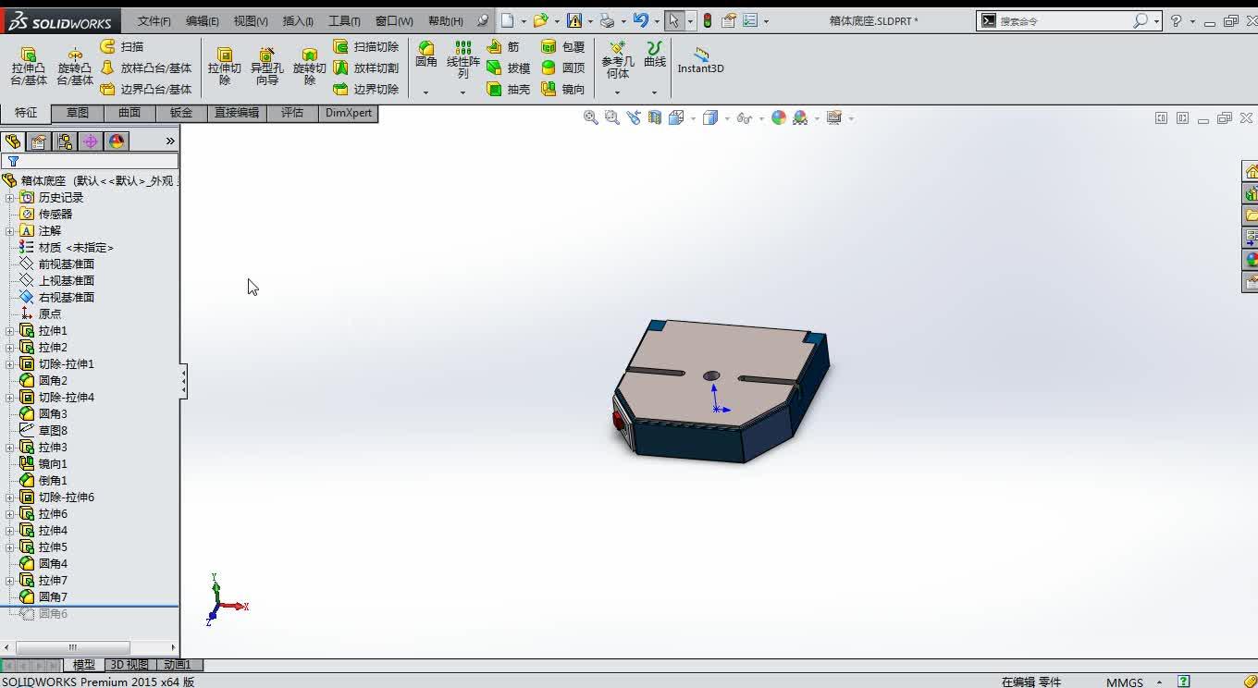Image resolution: width=1258 pixels, height=688 pixels.
Task: Select the 边界凸台/基体 boundary boss tool
Action: click(x=145, y=90)
